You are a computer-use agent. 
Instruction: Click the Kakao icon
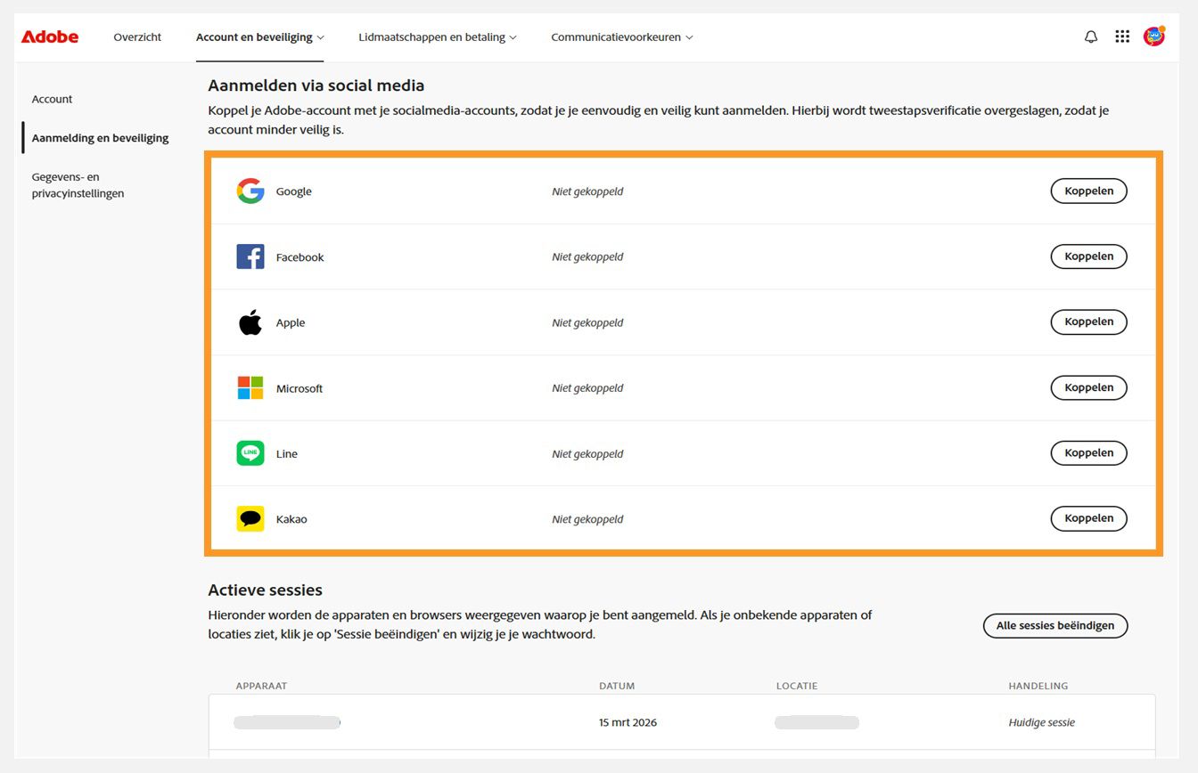pyautogui.click(x=250, y=518)
